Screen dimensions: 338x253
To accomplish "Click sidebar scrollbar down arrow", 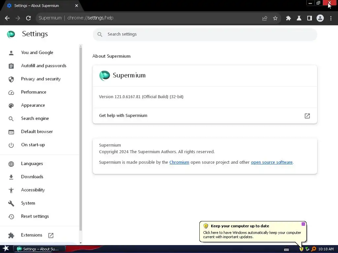I will (x=81, y=243).
